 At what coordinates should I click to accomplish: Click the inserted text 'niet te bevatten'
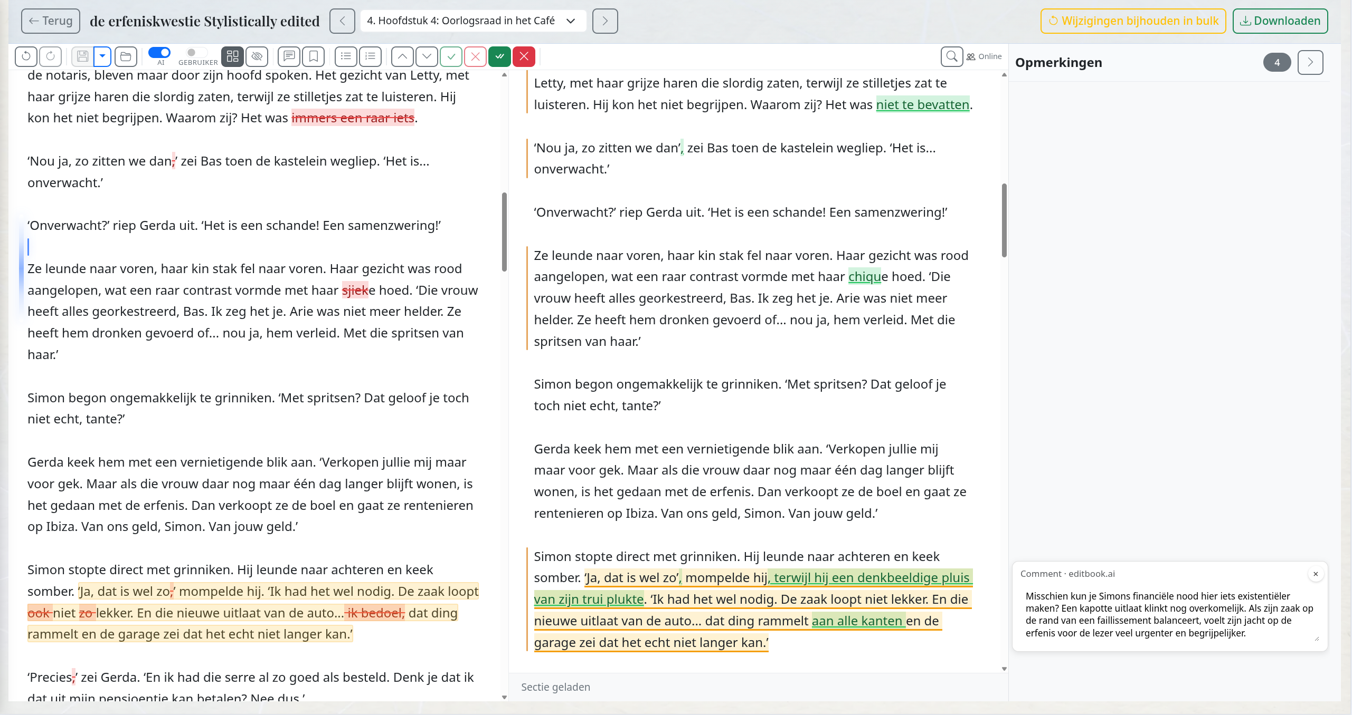click(x=922, y=104)
